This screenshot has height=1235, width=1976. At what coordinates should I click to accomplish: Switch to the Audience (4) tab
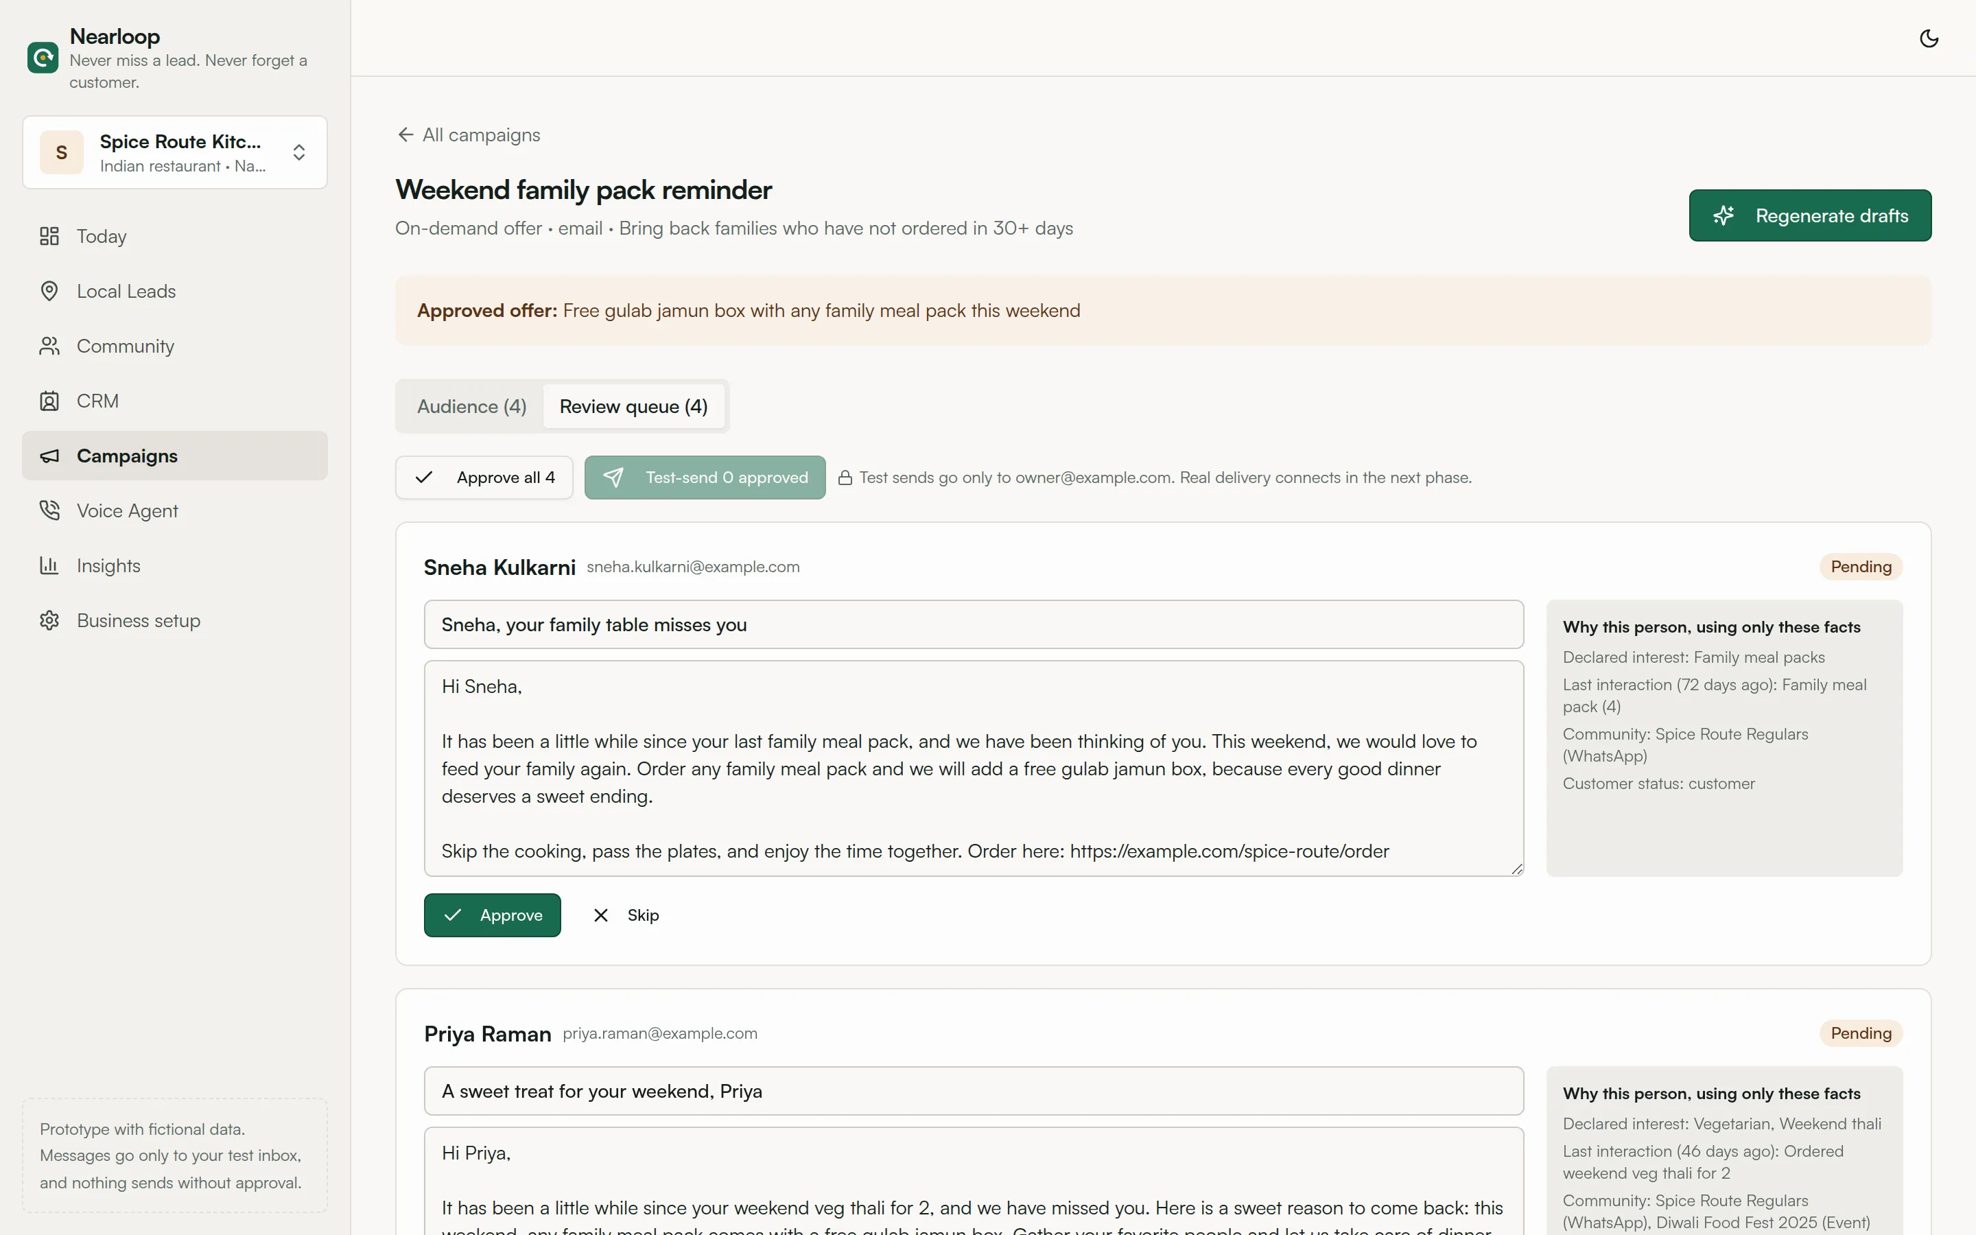(x=471, y=406)
